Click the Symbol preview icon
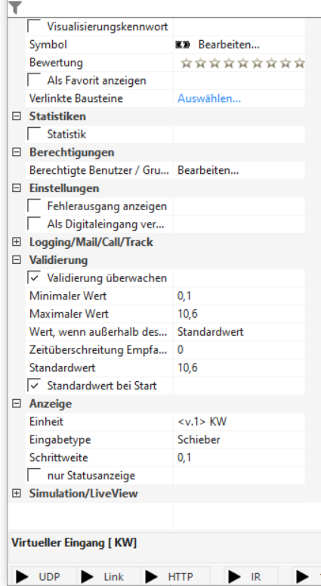Image resolution: width=321 pixels, height=586 pixels. coord(183,45)
